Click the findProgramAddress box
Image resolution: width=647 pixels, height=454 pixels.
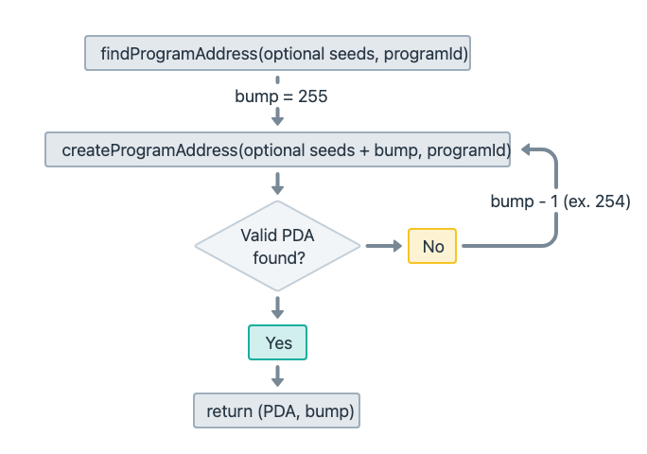[278, 54]
